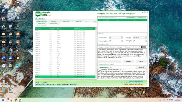The height and width of the screenshot is (102, 182).
Task: Click the Windows Start button in taskbar
Action: click(3, 99)
